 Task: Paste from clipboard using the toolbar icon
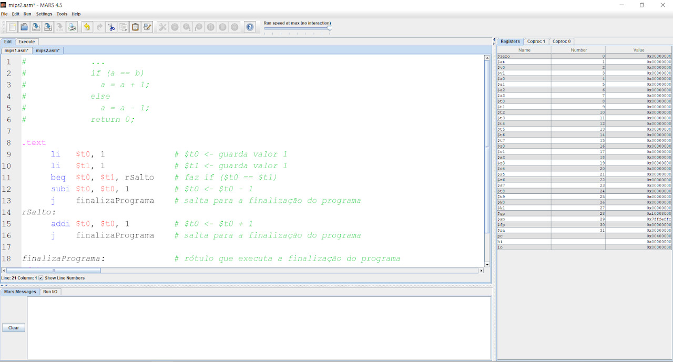click(x=135, y=27)
